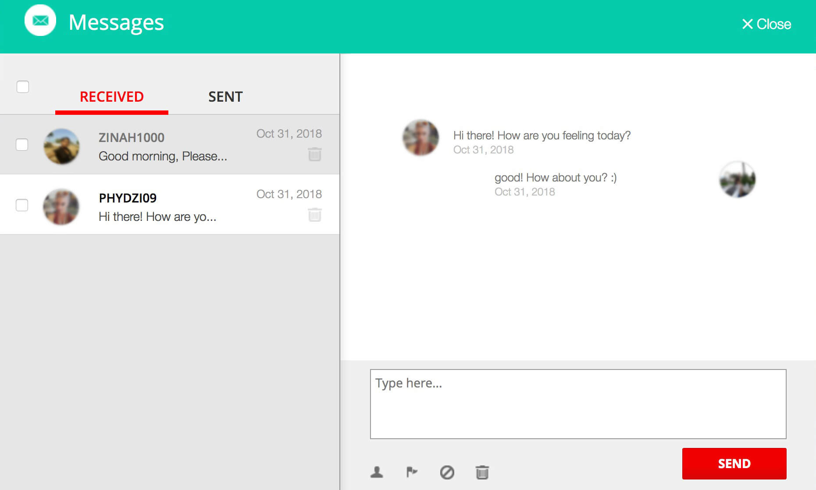Screen dimensions: 816x490
Task: Switch to the Received tab
Action: 112,97
